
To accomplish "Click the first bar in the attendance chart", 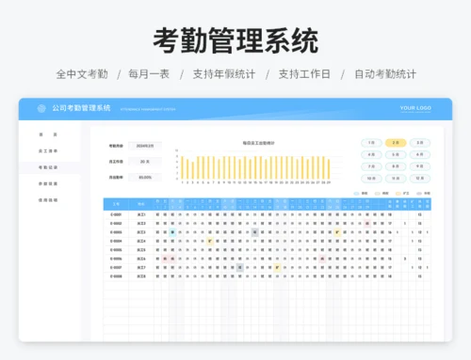I will click(x=183, y=167).
